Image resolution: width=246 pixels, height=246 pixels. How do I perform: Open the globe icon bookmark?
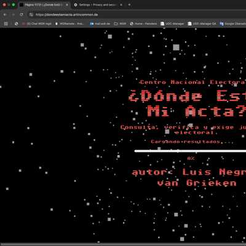[17, 24]
